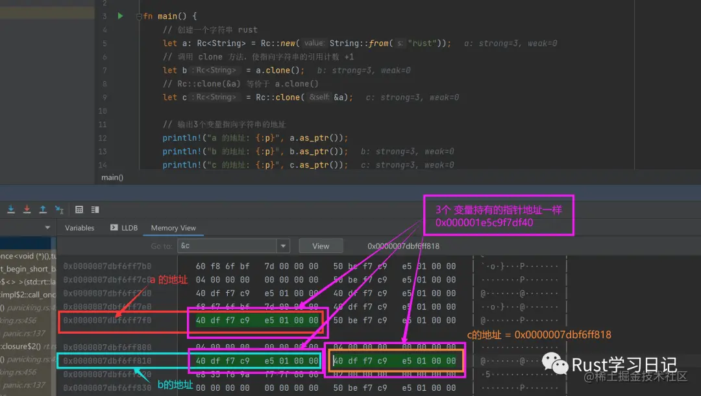
Task: Click the Step Out debugger icon
Action: 43,209
